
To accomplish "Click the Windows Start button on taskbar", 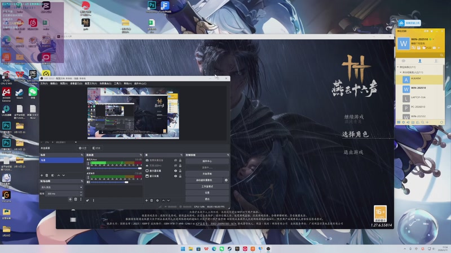I will (x=183, y=249).
